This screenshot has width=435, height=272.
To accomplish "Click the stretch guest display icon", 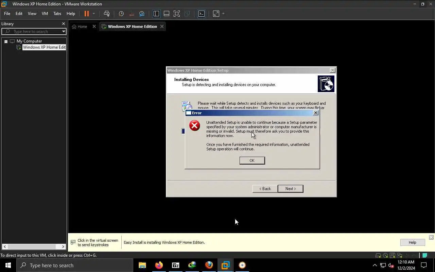I will click(x=216, y=14).
